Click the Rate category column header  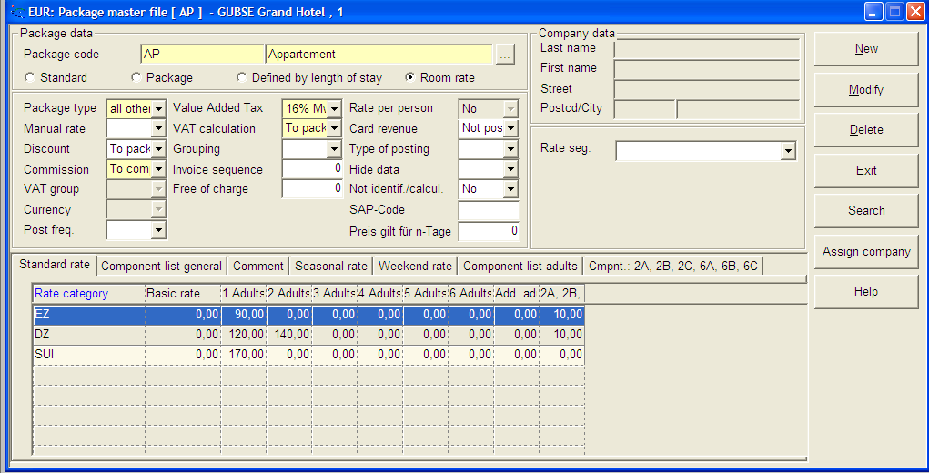89,294
